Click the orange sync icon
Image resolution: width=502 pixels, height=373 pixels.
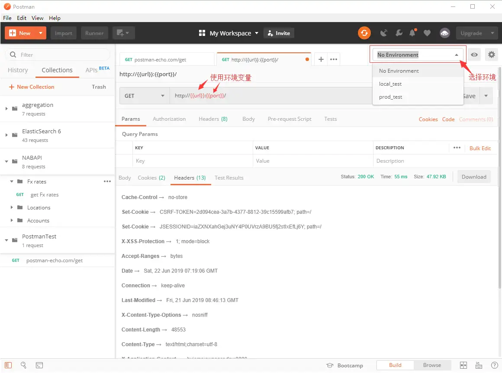coord(364,33)
